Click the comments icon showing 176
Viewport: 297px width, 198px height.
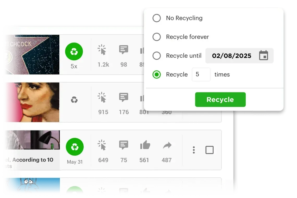(x=123, y=97)
